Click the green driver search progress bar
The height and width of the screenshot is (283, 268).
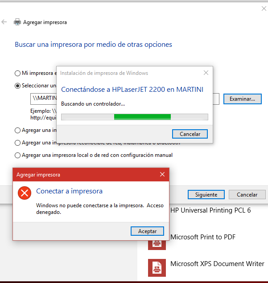[x=135, y=117]
